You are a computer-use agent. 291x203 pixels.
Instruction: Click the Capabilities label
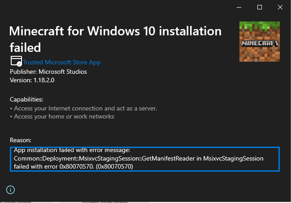pos(27,99)
